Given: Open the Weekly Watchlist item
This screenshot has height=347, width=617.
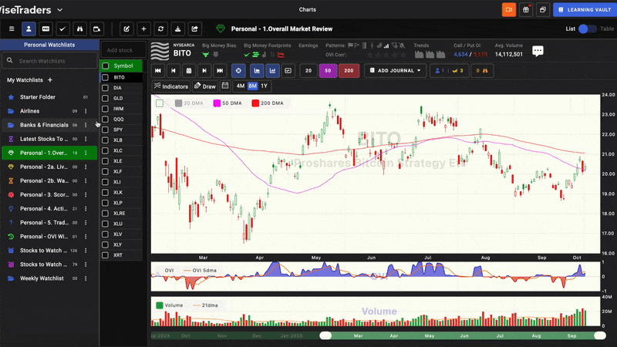Looking at the screenshot, I should [x=42, y=278].
